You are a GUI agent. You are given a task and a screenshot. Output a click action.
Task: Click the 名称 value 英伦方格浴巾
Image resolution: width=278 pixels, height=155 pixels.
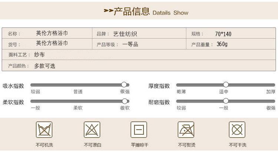52,33
